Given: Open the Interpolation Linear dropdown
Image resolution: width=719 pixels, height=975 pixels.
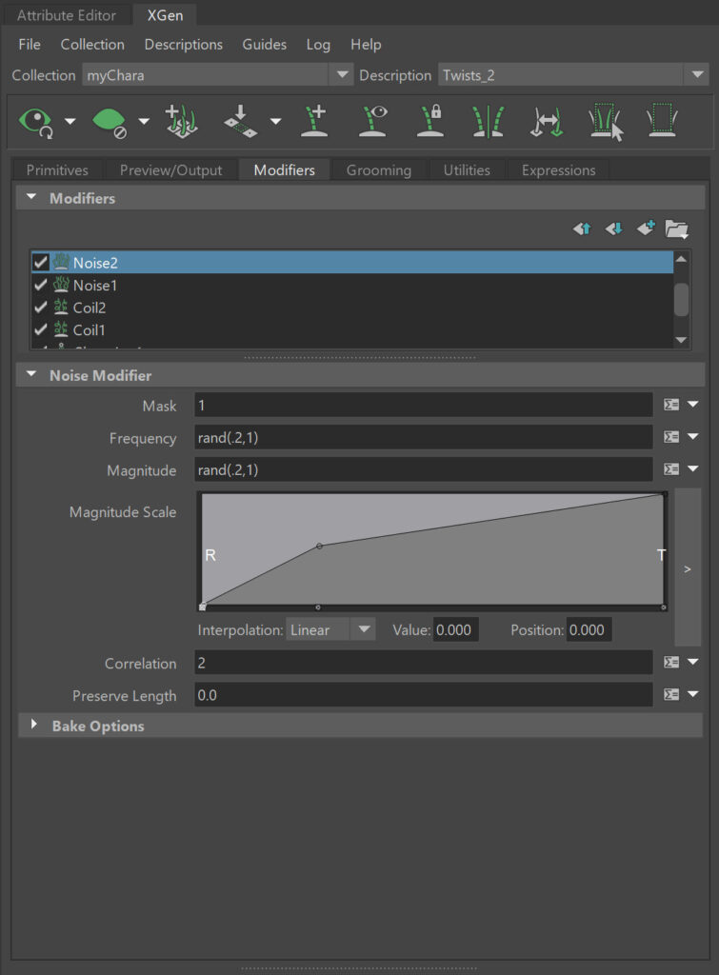Looking at the screenshot, I should coord(330,630).
